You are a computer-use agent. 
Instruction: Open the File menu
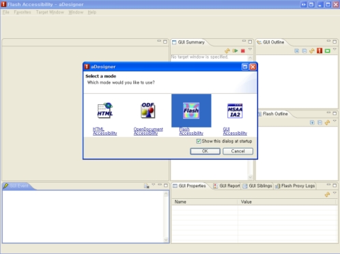(6, 12)
